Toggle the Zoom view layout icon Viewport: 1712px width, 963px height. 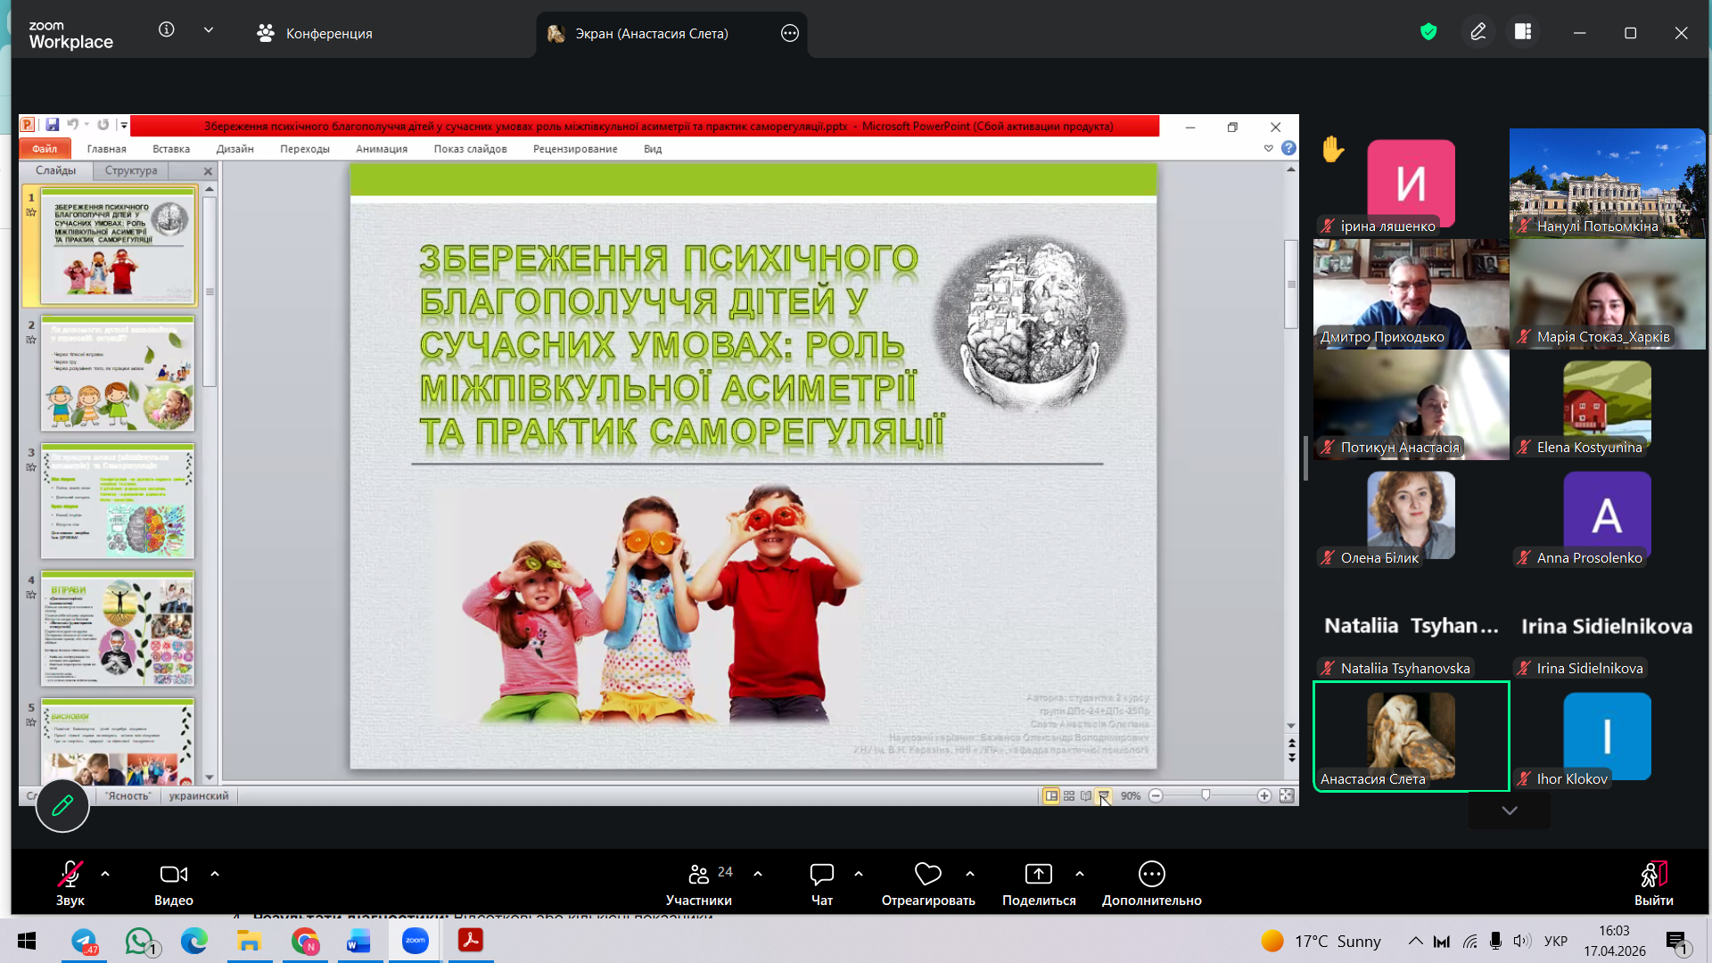pyautogui.click(x=1523, y=32)
